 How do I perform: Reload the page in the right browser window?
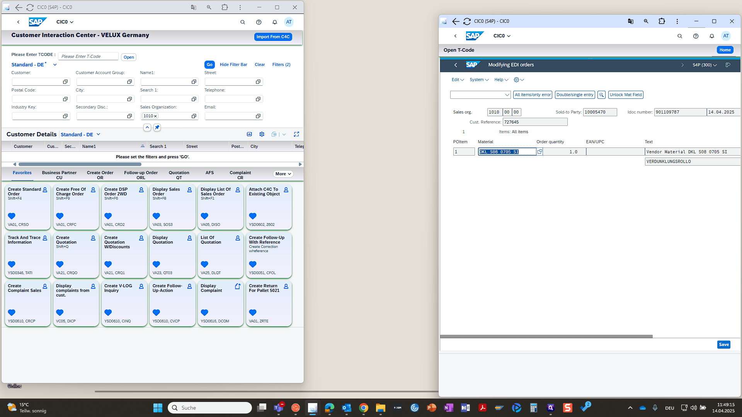point(467,21)
